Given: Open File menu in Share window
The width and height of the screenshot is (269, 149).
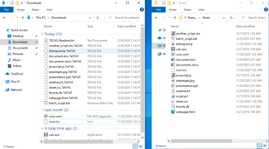Looking at the screenshot, I should [x=159, y=10].
